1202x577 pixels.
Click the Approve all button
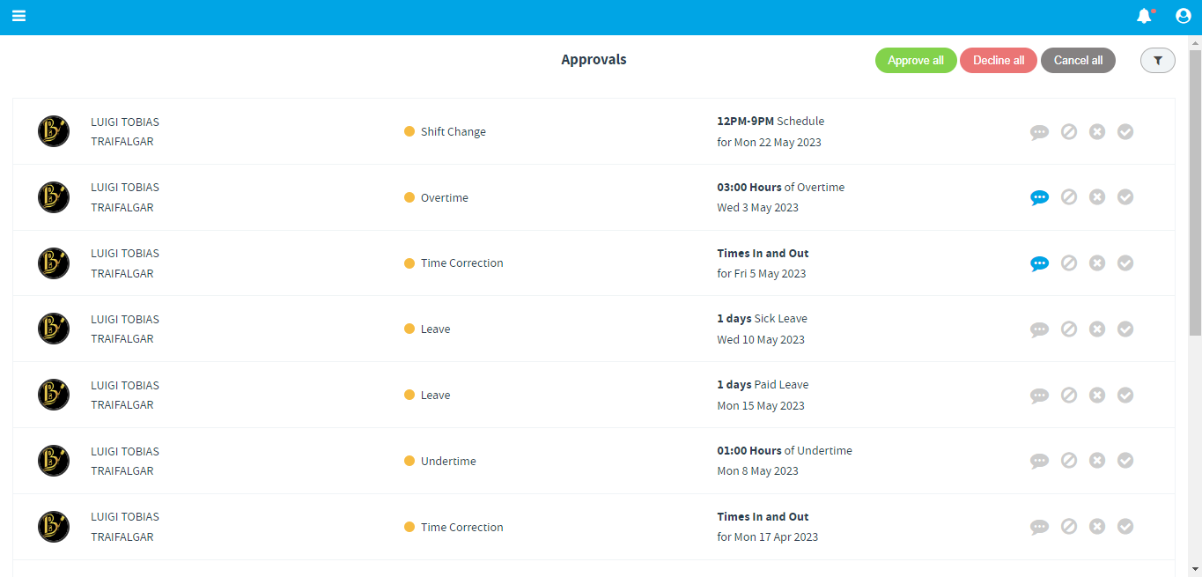[916, 61]
